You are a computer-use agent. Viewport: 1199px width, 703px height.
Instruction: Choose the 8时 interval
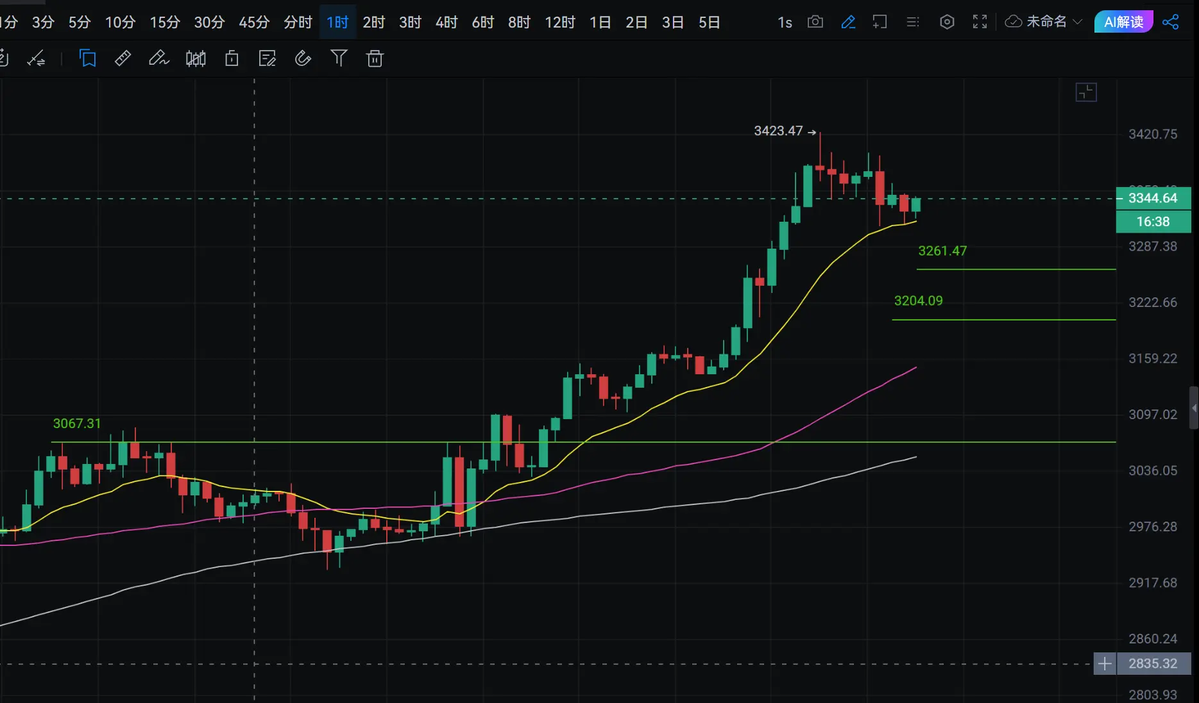(x=519, y=22)
